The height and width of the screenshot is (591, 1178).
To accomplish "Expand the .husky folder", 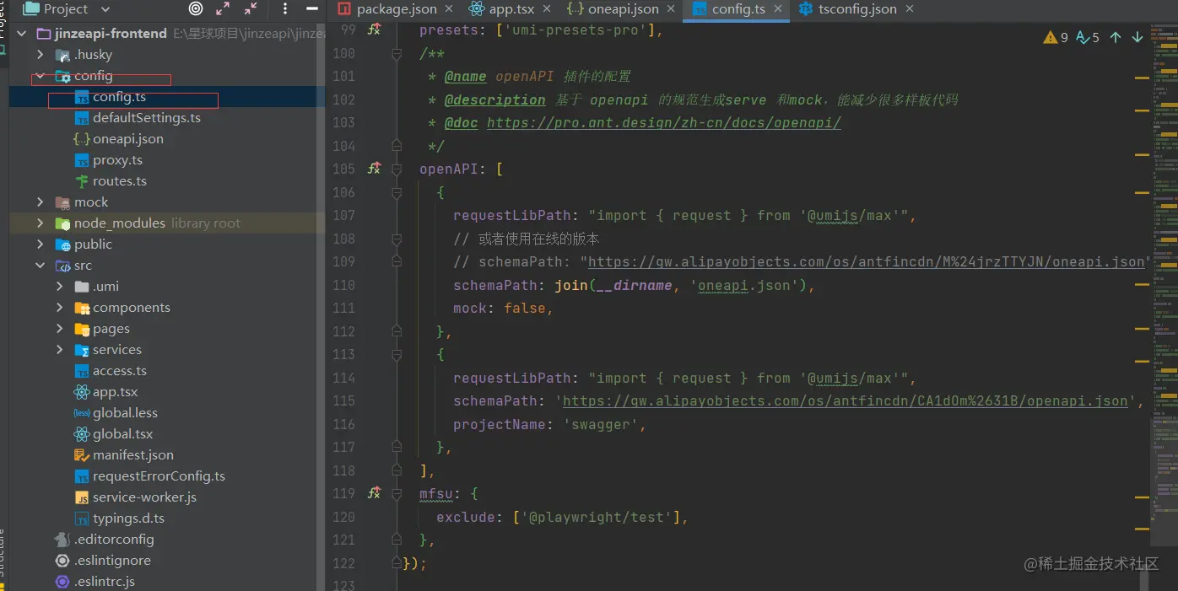I will coord(41,55).
